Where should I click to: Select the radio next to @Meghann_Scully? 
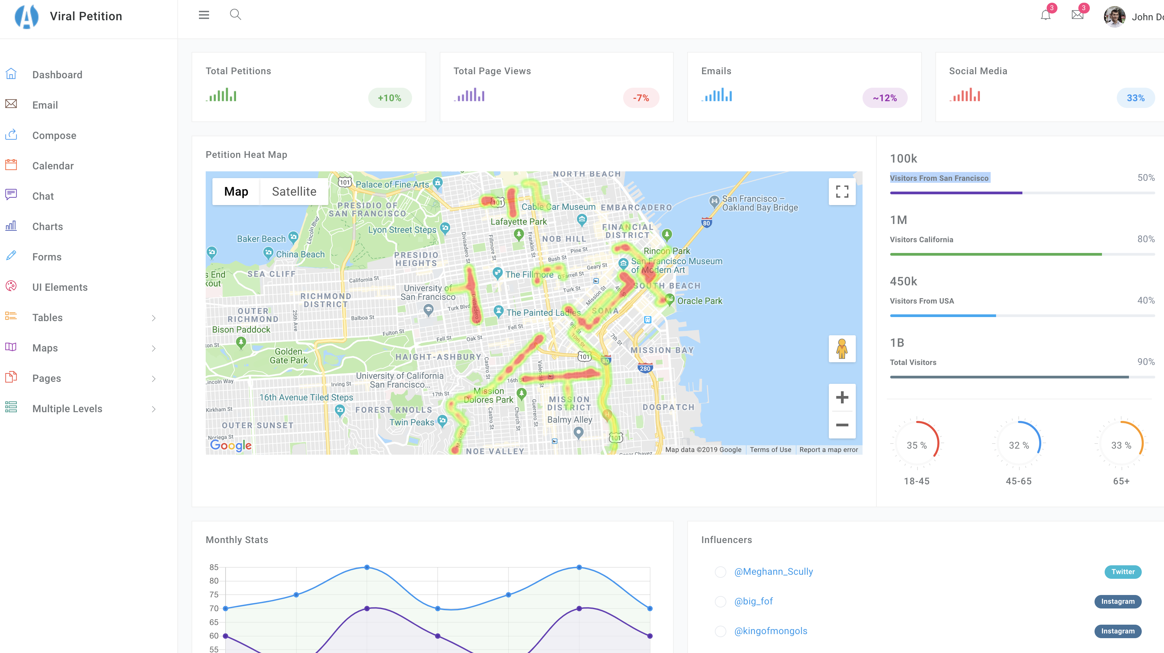[x=720, y=572]
